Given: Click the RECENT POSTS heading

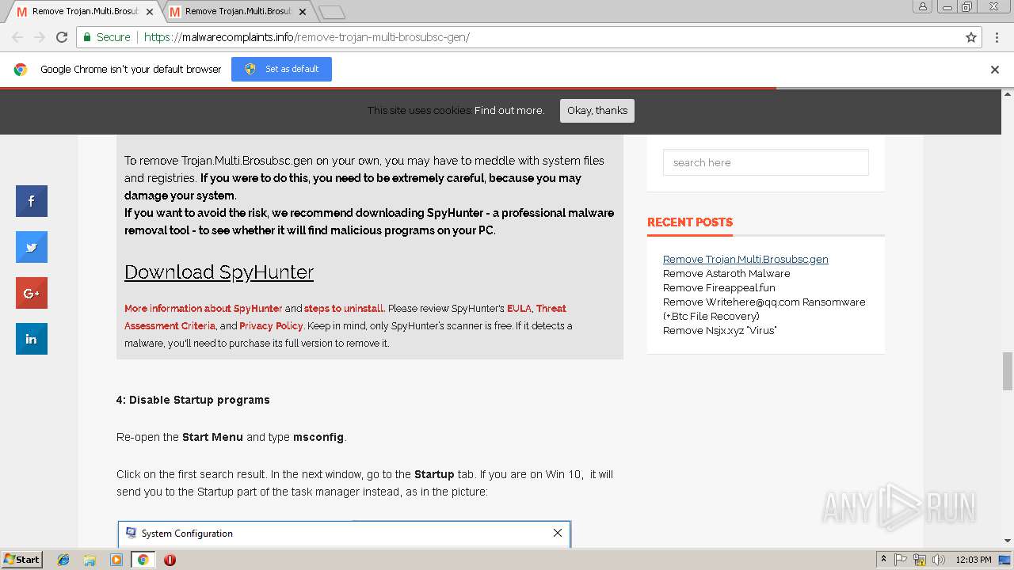Looking at the screenshot, I should click(x=690, y=222).
